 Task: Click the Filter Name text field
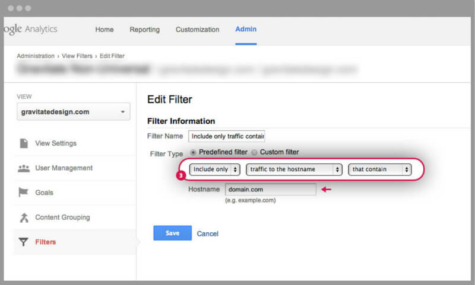tap(226, 136)
